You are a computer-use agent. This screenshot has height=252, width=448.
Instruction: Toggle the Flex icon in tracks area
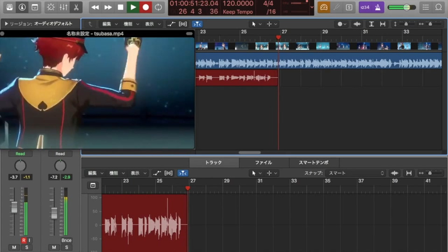click(183, 24)
